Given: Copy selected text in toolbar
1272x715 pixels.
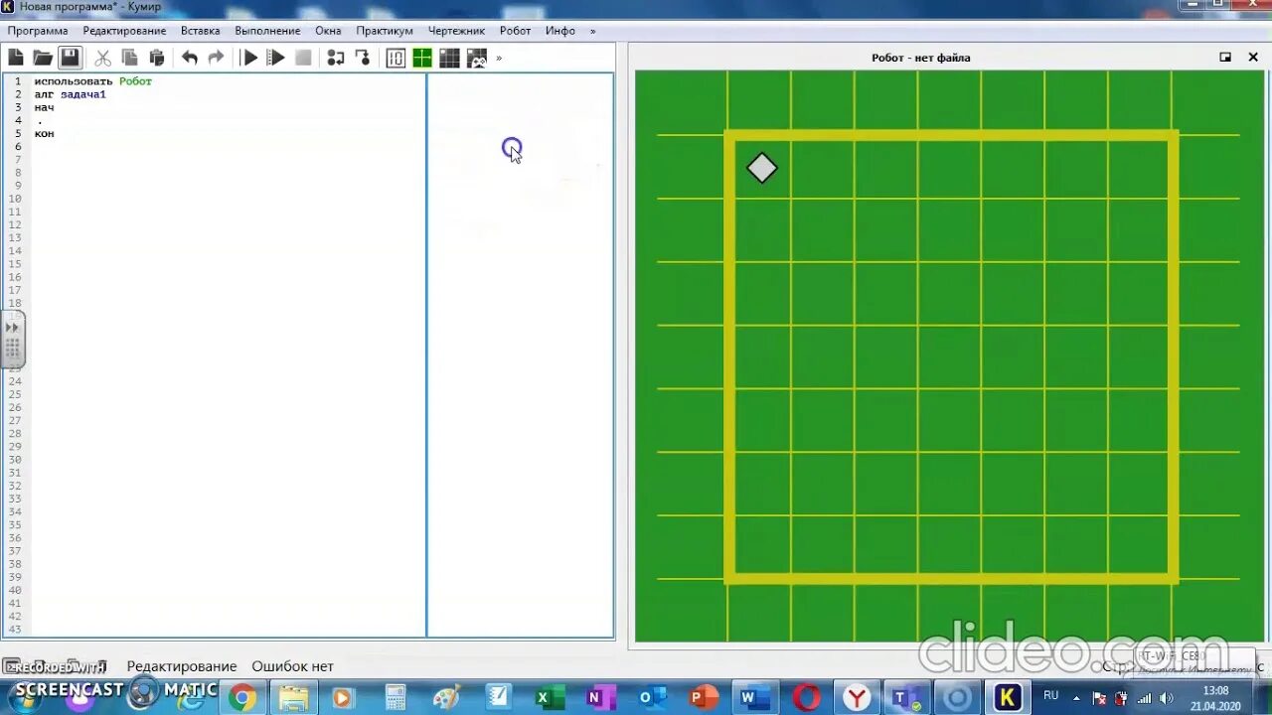Looking at the screenshot, I should [129, 58].
